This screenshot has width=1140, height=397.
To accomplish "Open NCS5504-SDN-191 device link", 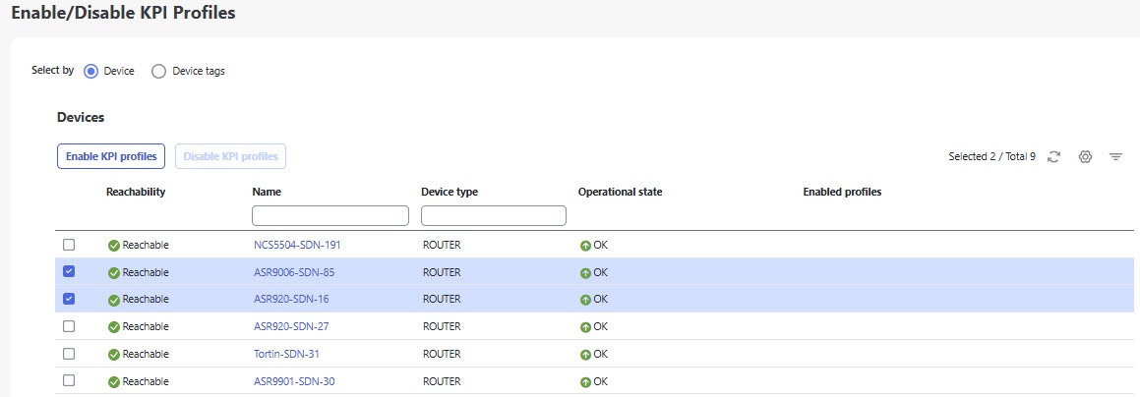I will 297,246.
